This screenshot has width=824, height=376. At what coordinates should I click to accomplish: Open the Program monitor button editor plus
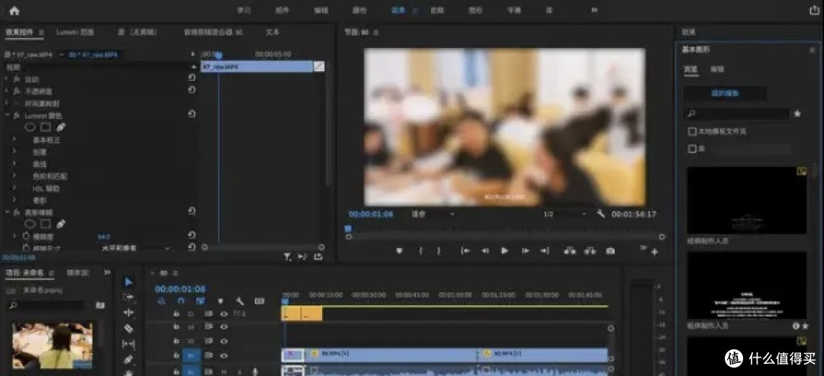click(655, 252)
